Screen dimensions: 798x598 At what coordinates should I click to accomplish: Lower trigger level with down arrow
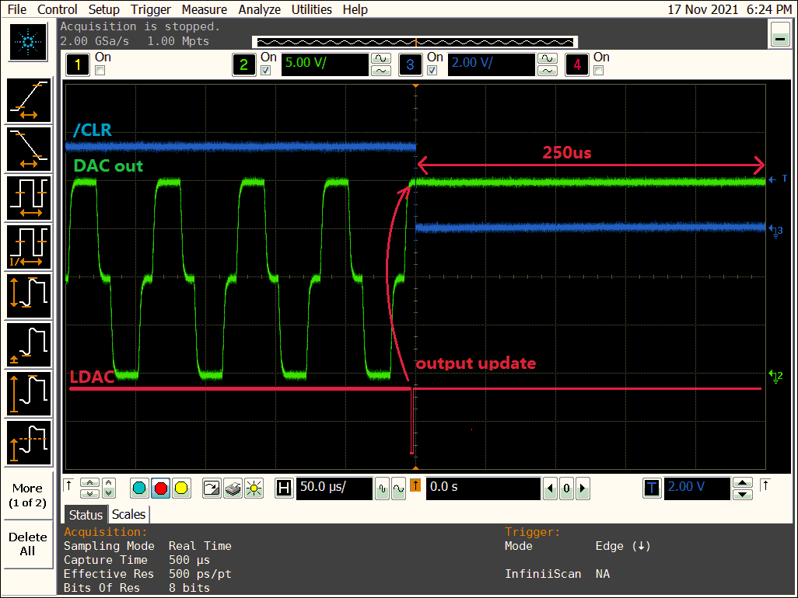(x=743, y=495)
